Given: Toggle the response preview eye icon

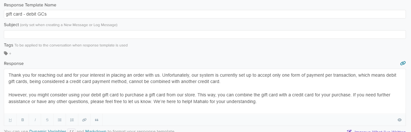Looking at the screenshot, I should click(400, 120).
